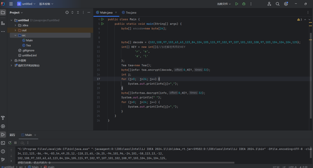
Task: Open the 当前文件 run configuration dropdown
Action: [224, 4]
